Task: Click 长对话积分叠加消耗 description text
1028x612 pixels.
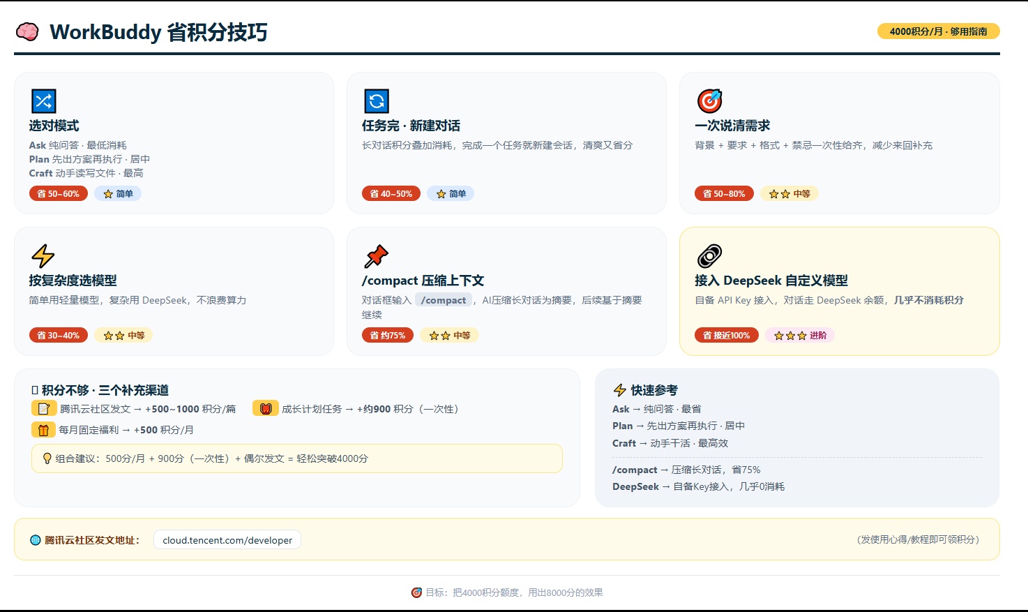Action: pyautogui.click(x=497, y=145)
